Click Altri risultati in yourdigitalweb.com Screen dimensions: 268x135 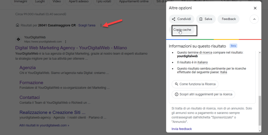[44, 125]
